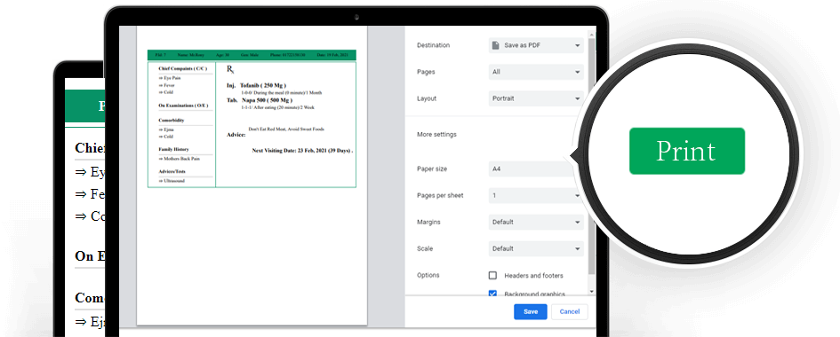
Task: Click the Family History heading
Action: 173,150
